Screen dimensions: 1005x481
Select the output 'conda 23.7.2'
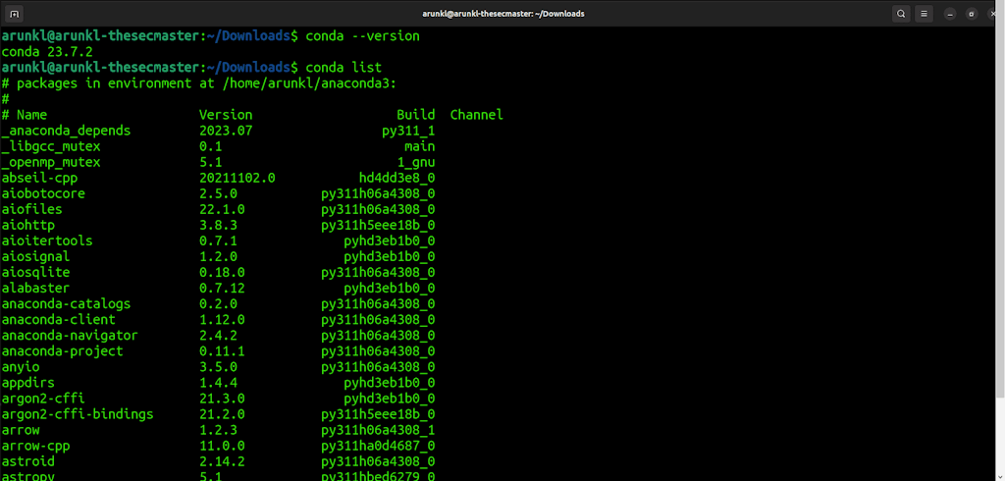click(47, 52)
